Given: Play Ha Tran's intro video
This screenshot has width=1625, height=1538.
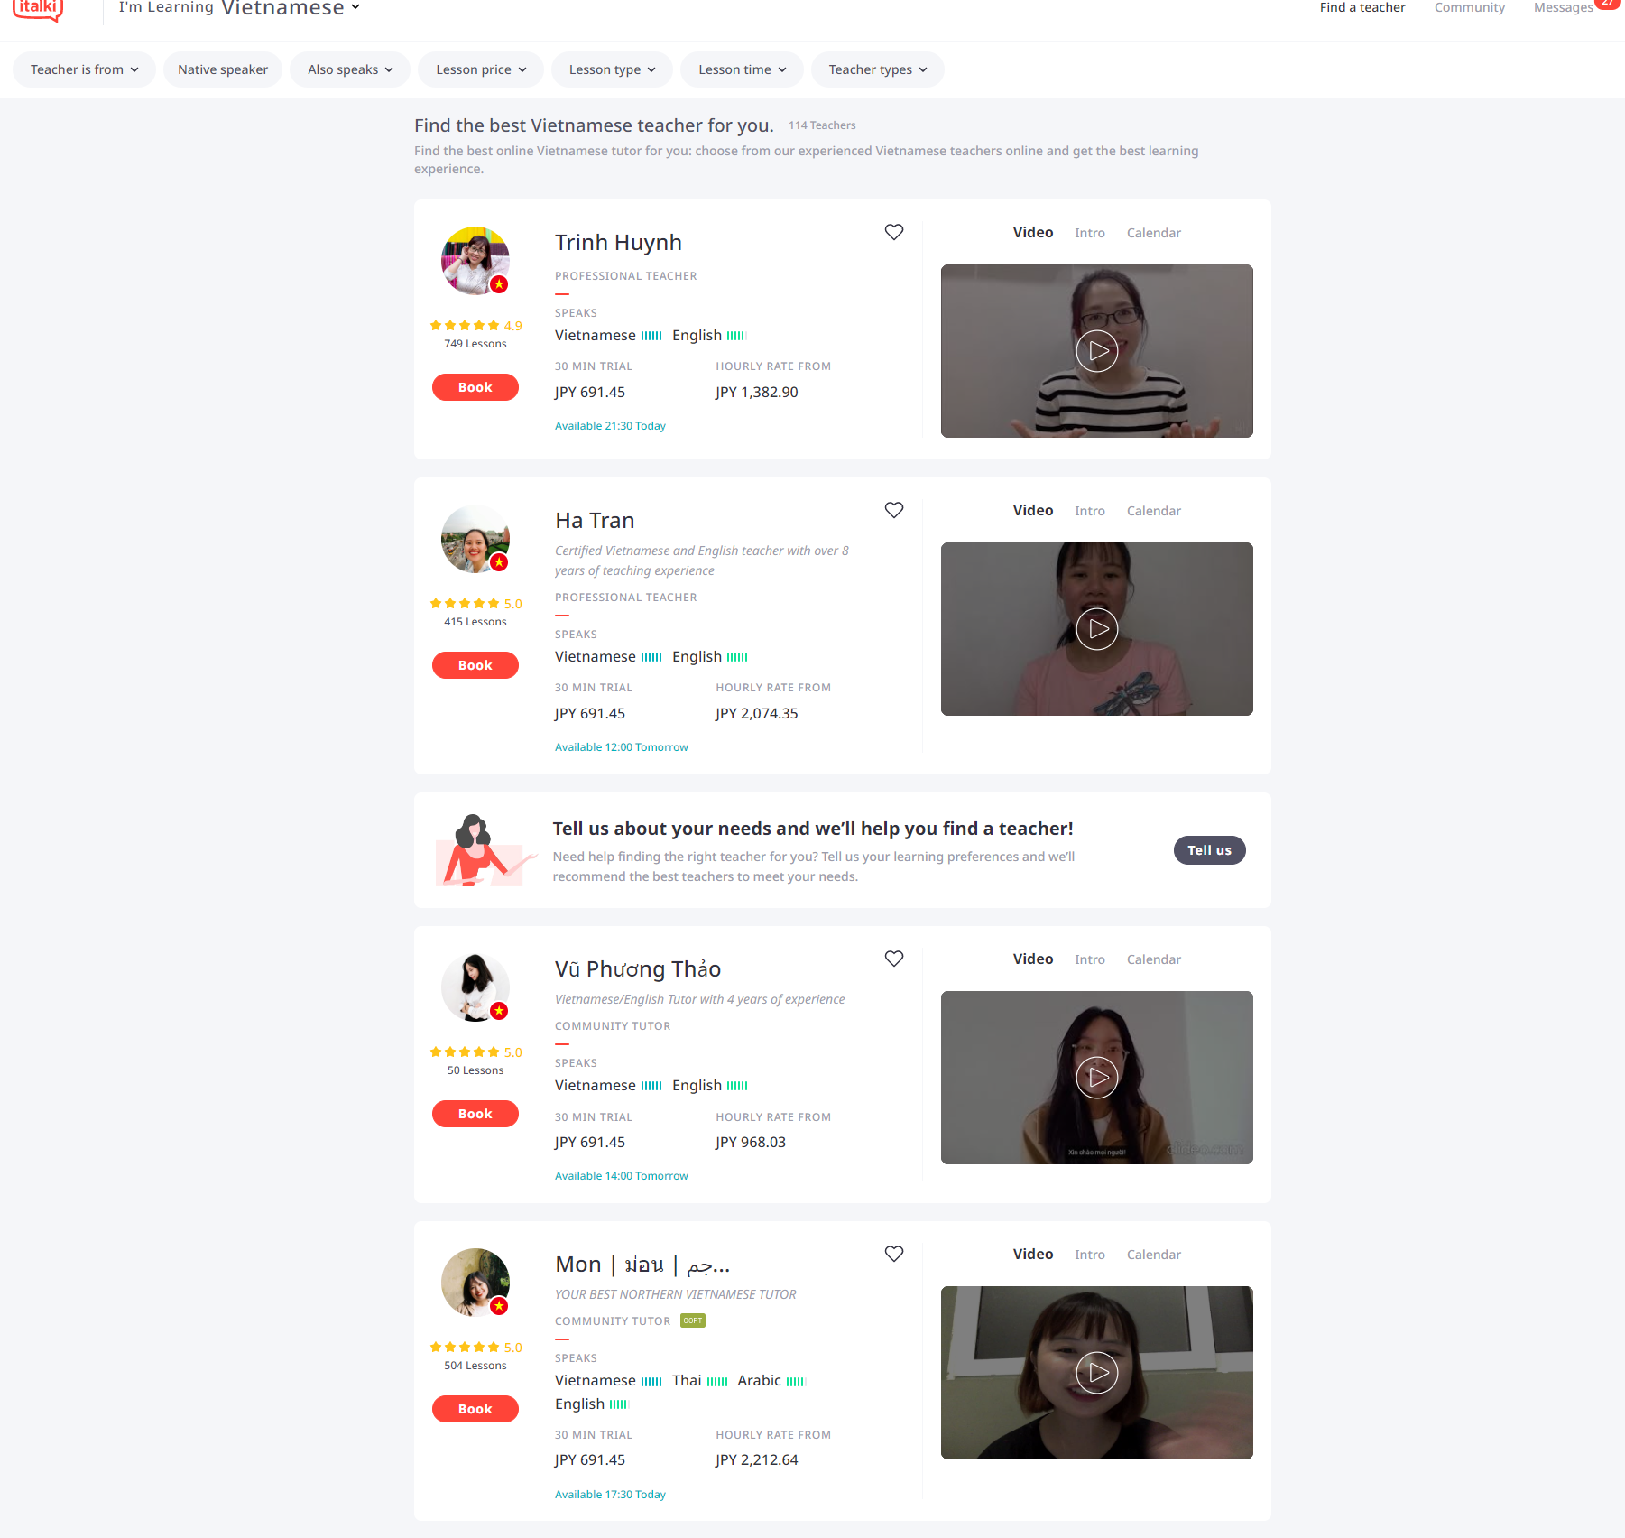Looking at the screenshot, I should pos(1097,629).
